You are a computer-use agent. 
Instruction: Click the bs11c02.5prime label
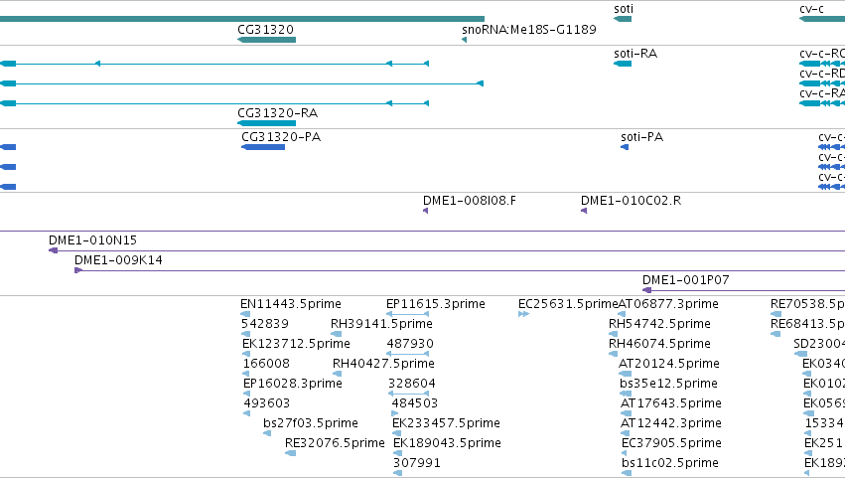pyautogui.click(x=670, y=463)
